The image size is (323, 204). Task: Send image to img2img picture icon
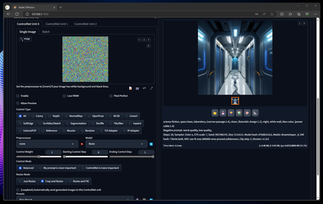coord(239,113)
